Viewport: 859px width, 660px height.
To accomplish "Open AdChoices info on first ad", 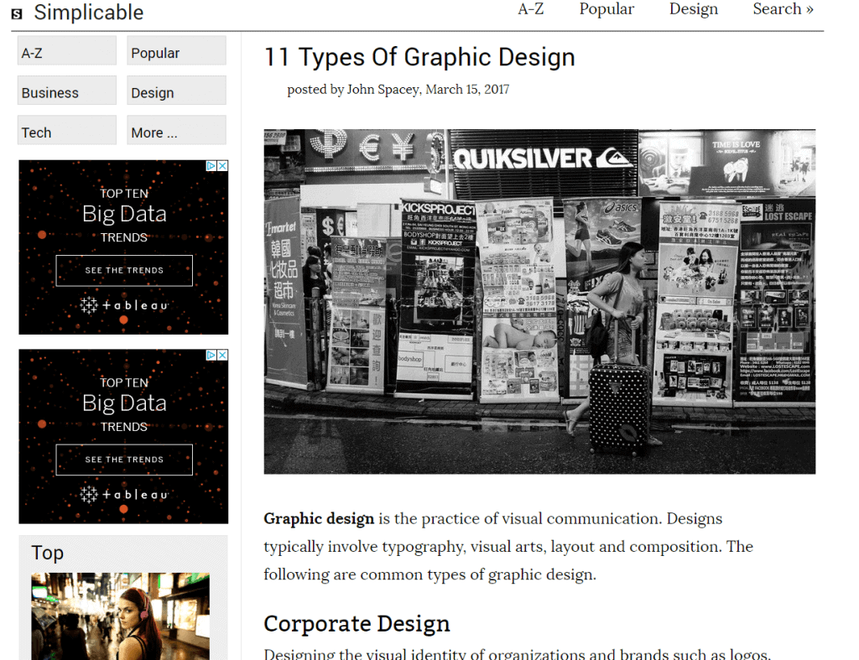I will click(211, 166).
